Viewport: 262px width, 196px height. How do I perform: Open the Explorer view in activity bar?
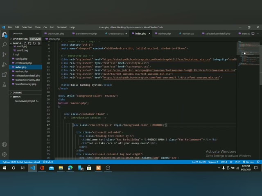[5, 35]
